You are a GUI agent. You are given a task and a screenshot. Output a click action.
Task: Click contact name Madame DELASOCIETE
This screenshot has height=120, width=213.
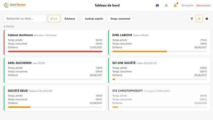point(41,91)
